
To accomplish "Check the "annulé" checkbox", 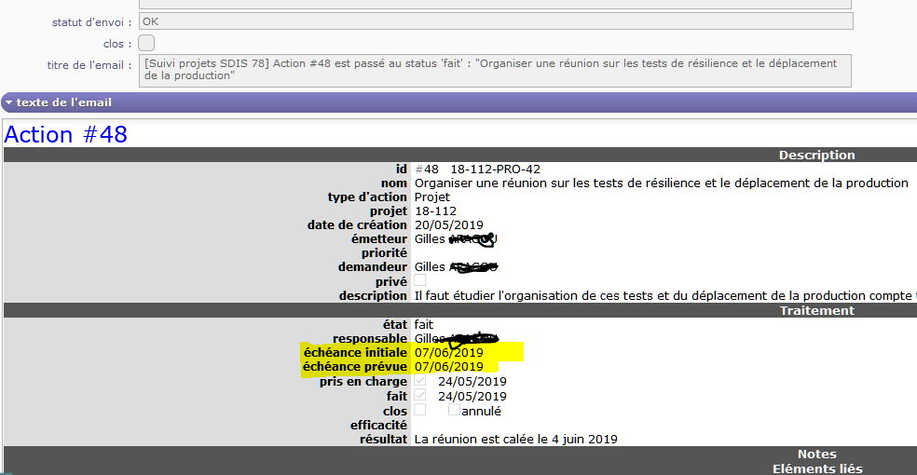I will click(x=454, y=410).
